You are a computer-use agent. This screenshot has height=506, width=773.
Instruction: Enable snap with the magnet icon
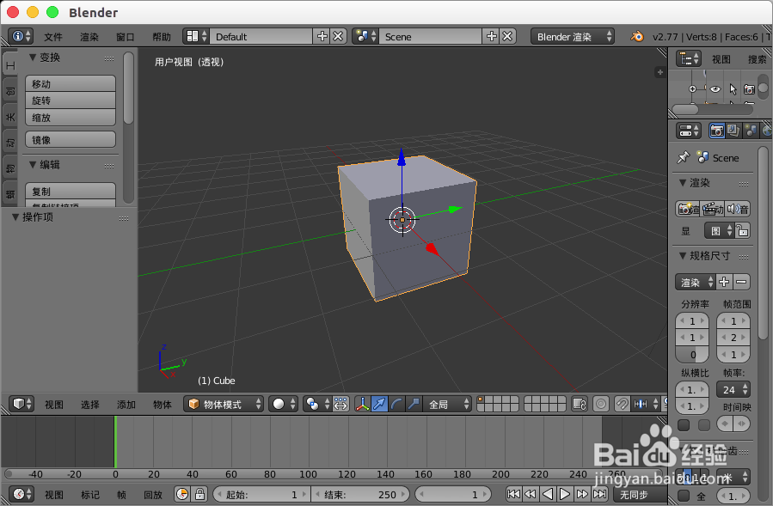[622, 405]
